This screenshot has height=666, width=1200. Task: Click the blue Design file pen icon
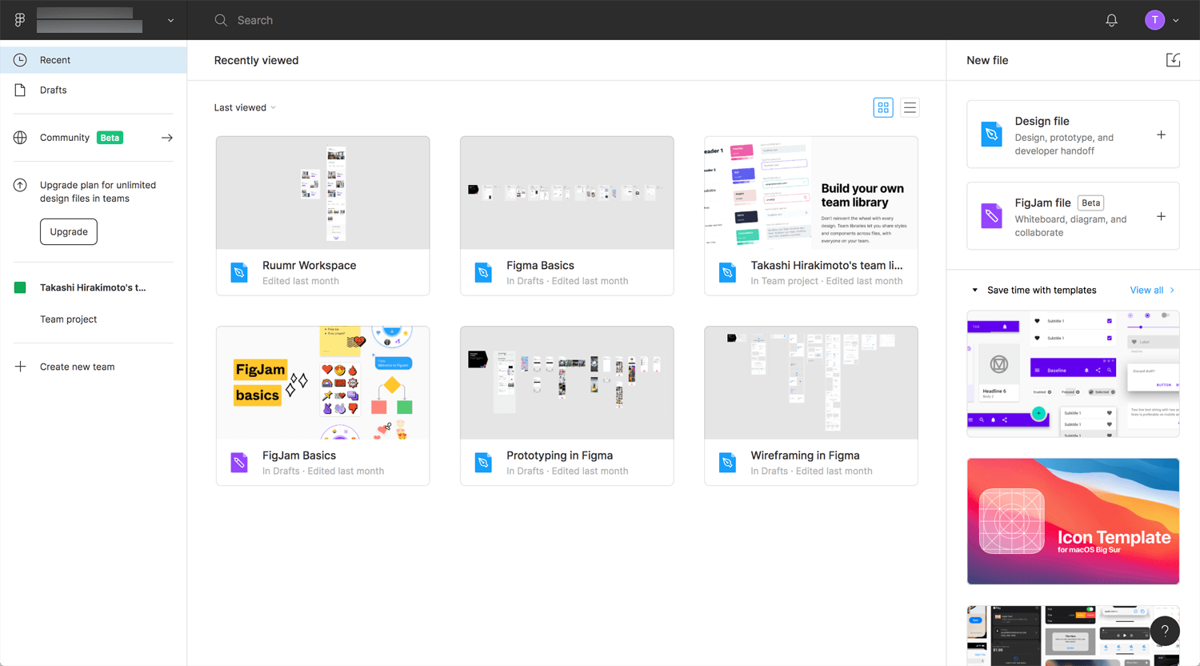click(x=991, y=134)
